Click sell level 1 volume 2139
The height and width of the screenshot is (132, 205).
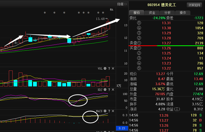[x=199, y=43]
